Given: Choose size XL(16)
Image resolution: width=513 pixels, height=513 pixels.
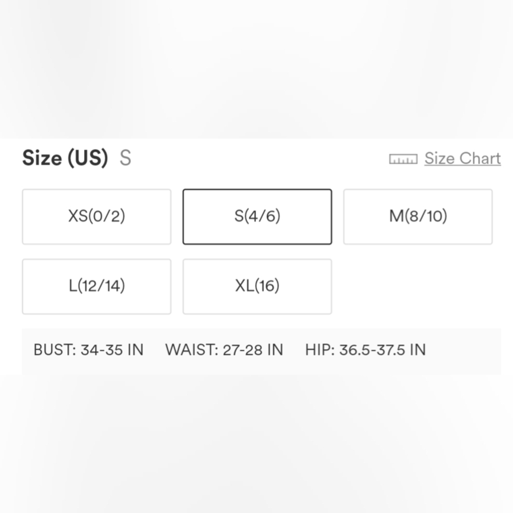Looking at the screenshot, I should tap(257, 287).
